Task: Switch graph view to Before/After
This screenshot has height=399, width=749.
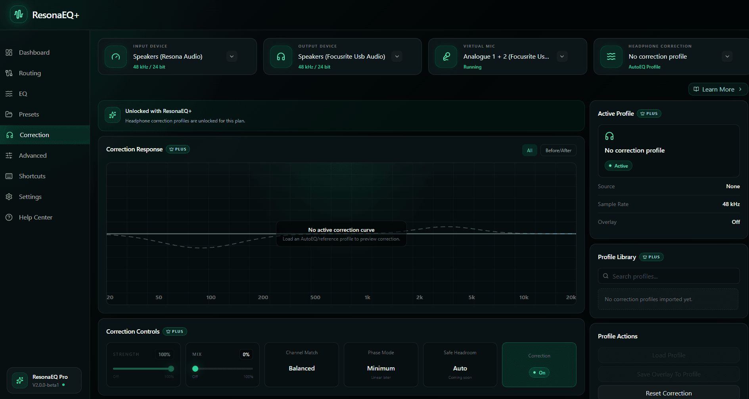Action: pyautogui.click(x=558, y=150)
